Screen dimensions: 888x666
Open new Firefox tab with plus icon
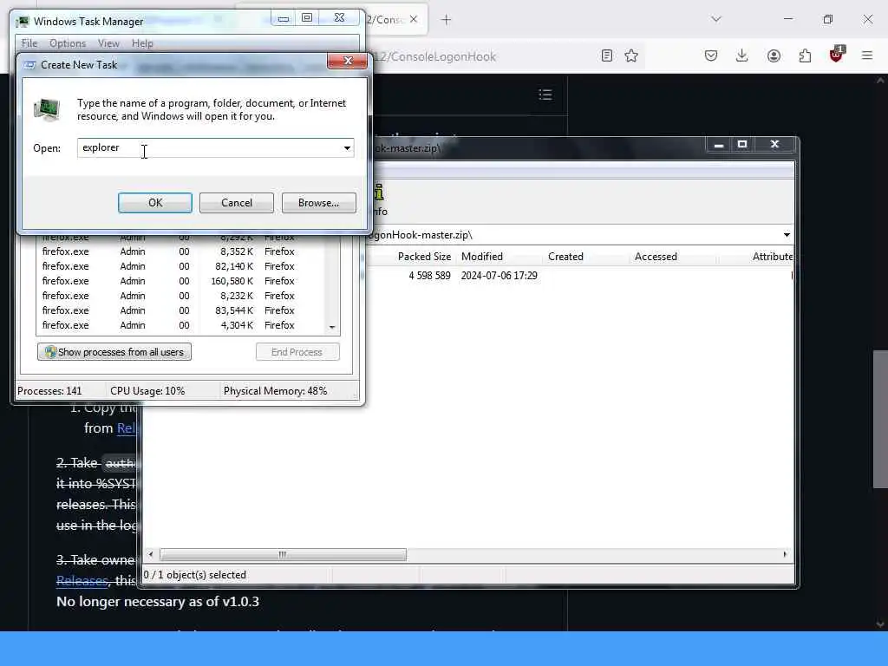447,20
